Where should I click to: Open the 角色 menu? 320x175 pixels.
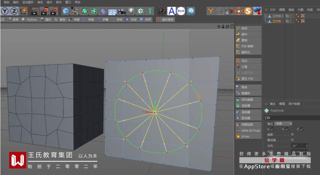tap(40, 2)
